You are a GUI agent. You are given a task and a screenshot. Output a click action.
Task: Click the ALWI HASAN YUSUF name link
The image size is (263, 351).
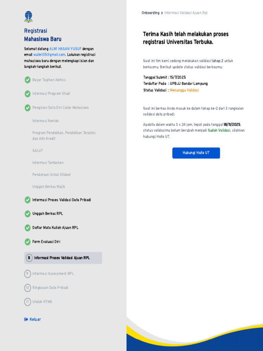[x=65, y=49]
